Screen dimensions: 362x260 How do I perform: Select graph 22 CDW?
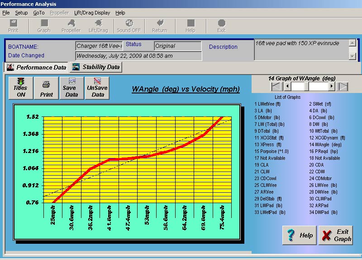317,172
